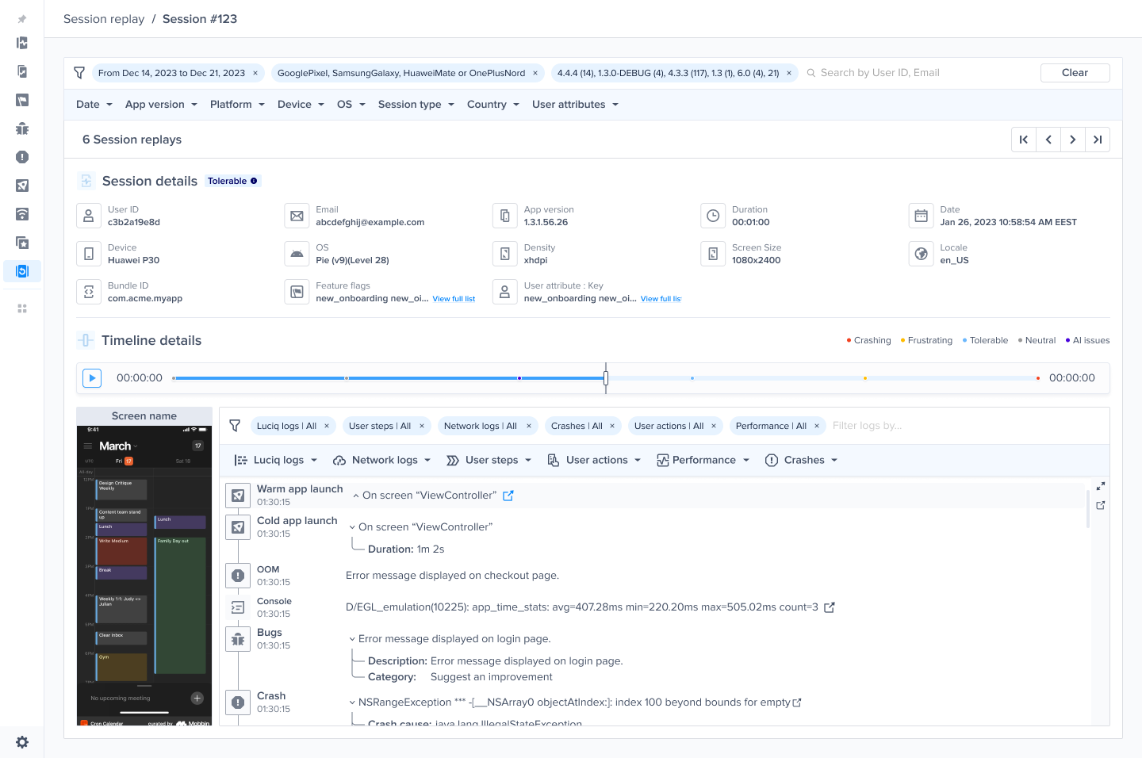Remove the device filter chip

coord(535,73)
